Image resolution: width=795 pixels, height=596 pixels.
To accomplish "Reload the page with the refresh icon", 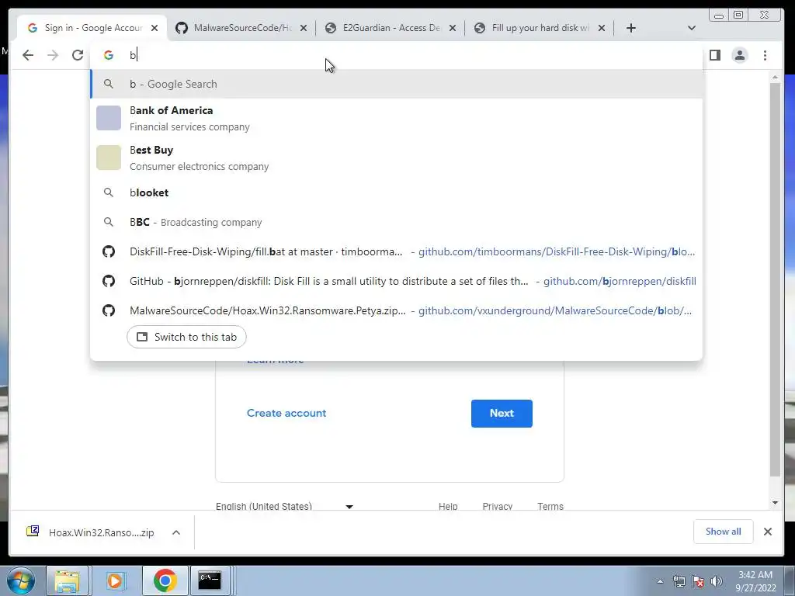I will pos(78,55).
